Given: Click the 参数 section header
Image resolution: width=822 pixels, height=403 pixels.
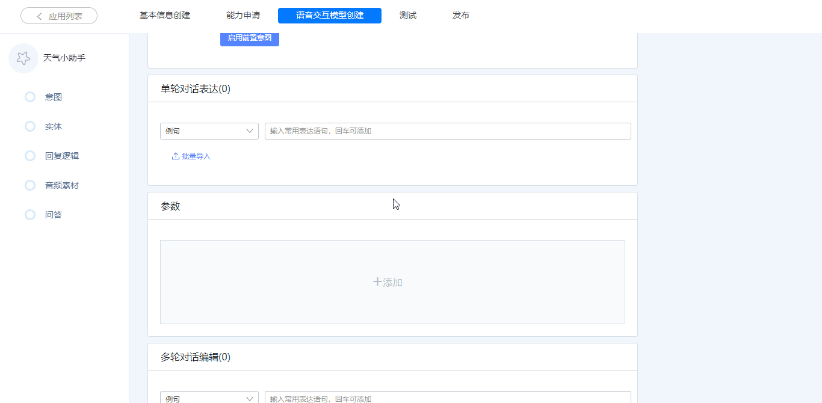Looking at the screenshot, I should (170, 206).
